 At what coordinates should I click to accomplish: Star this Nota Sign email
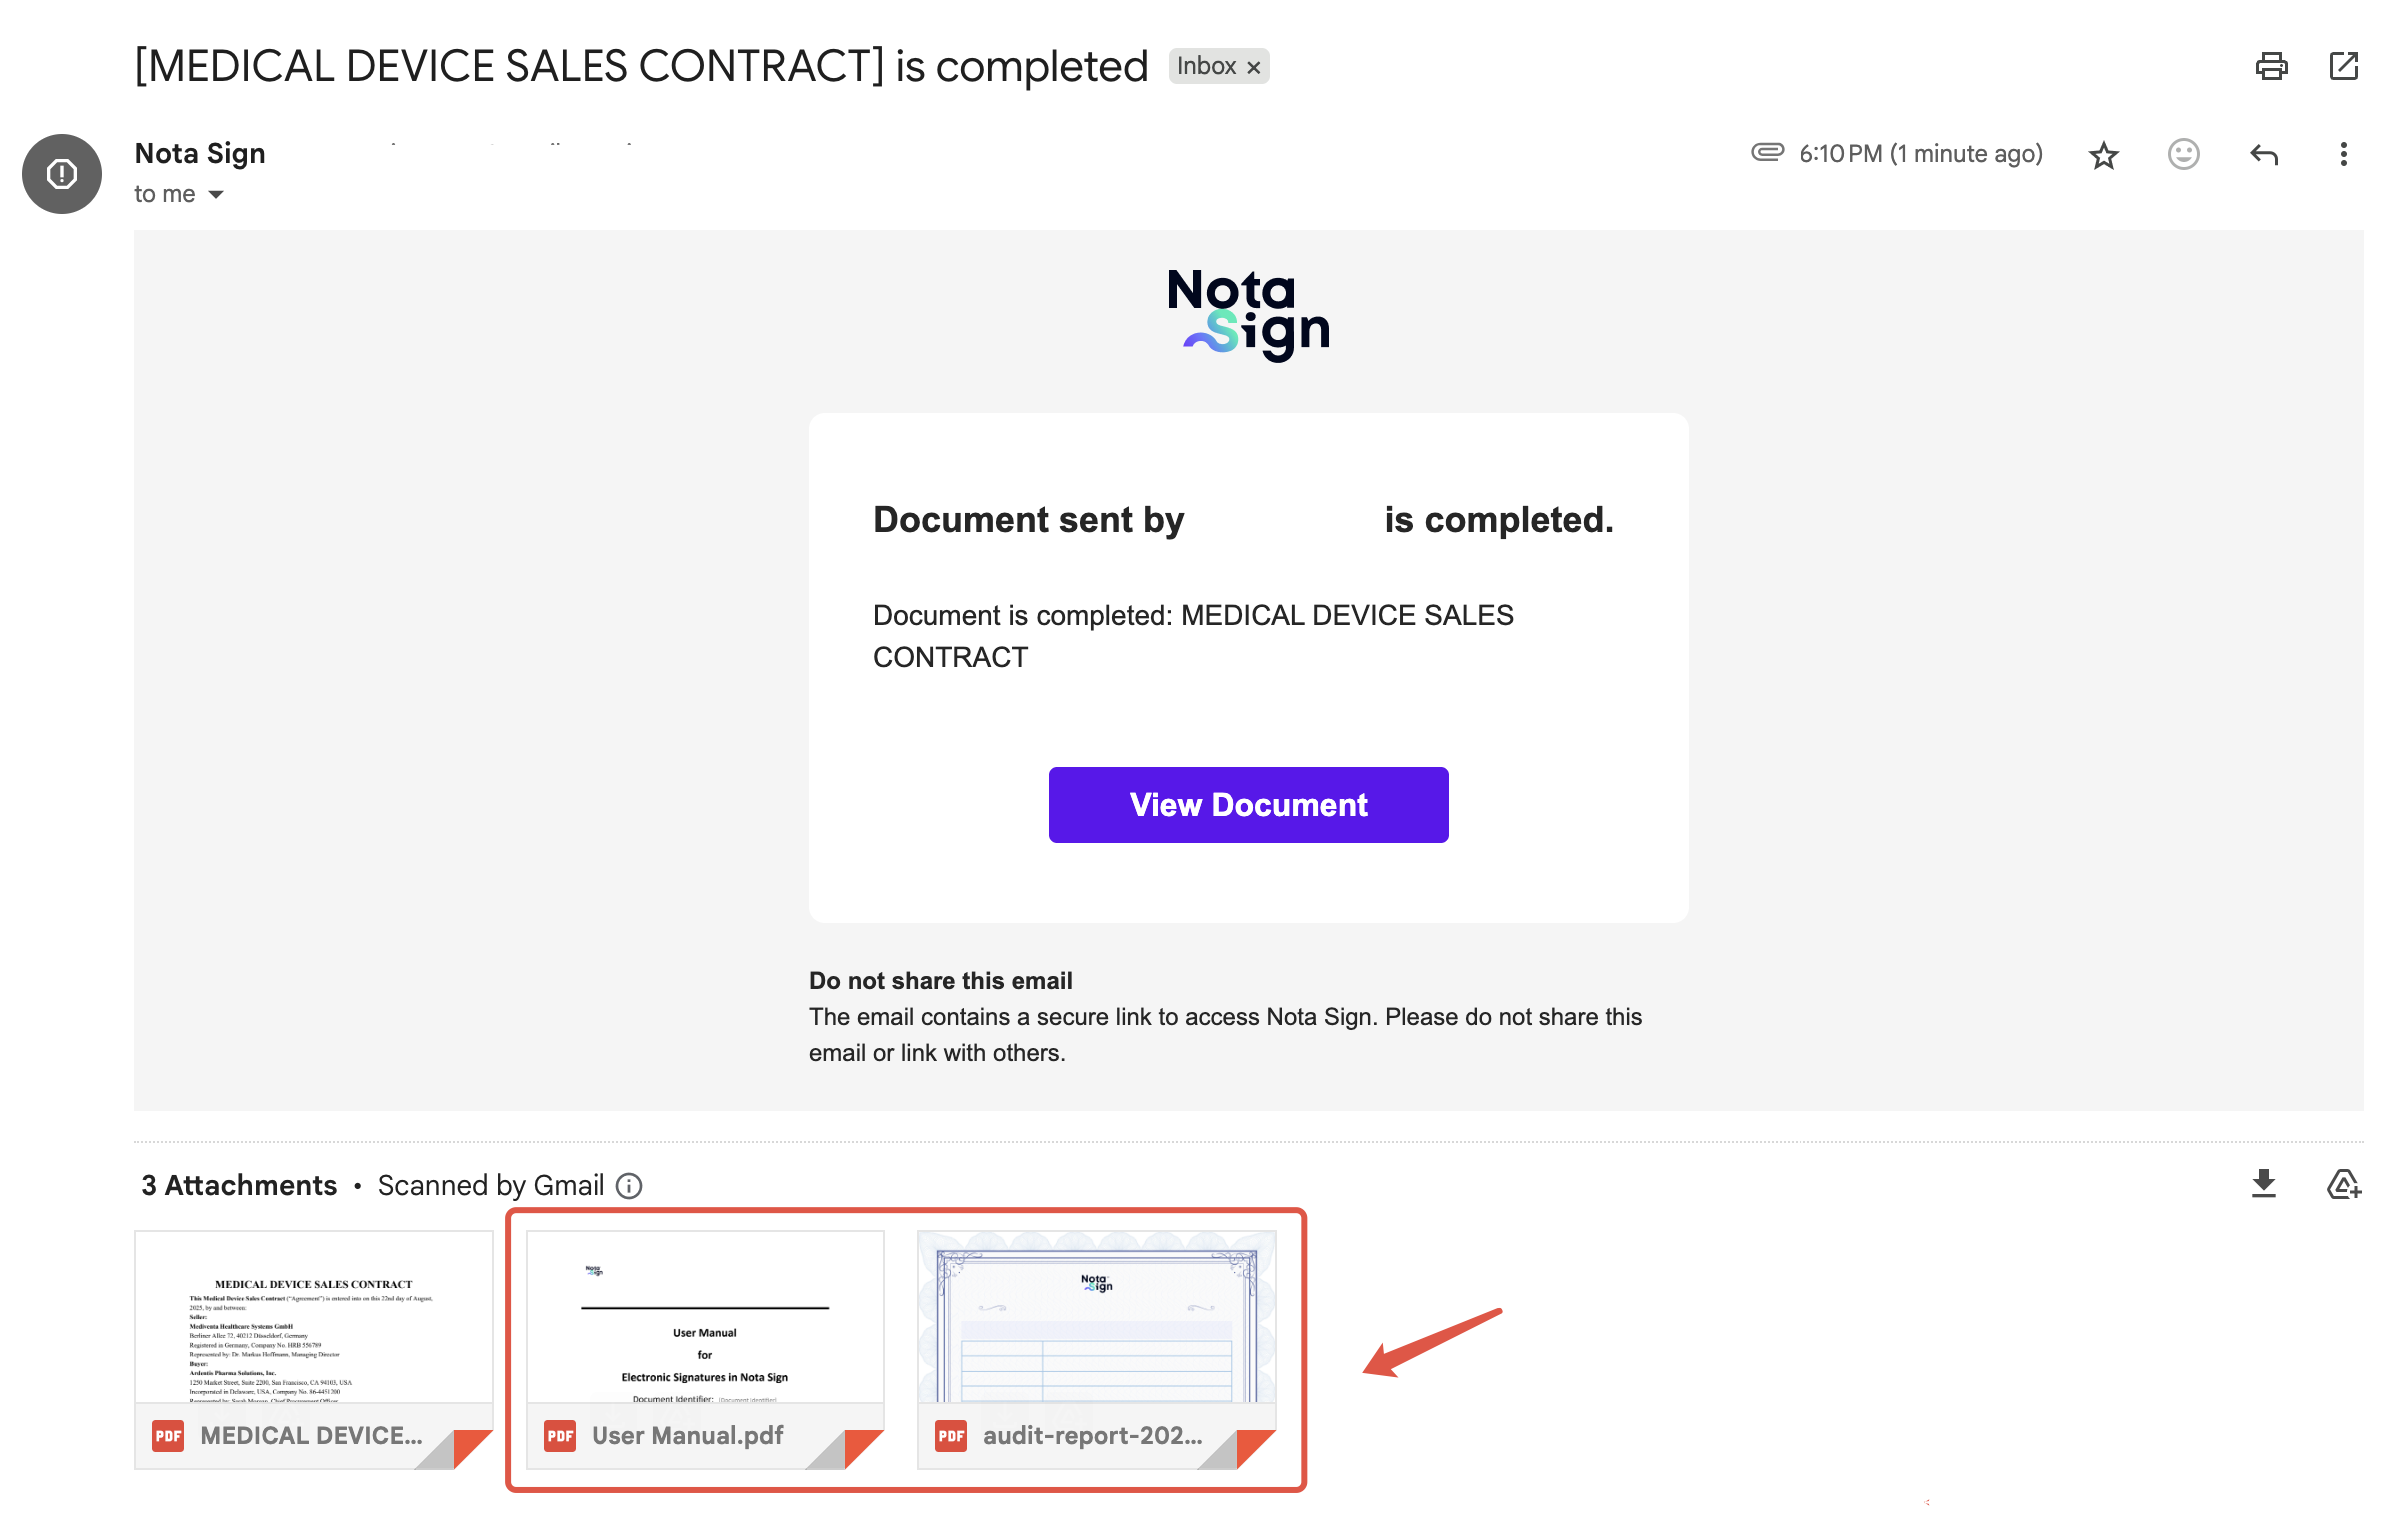pos(2103,155)
